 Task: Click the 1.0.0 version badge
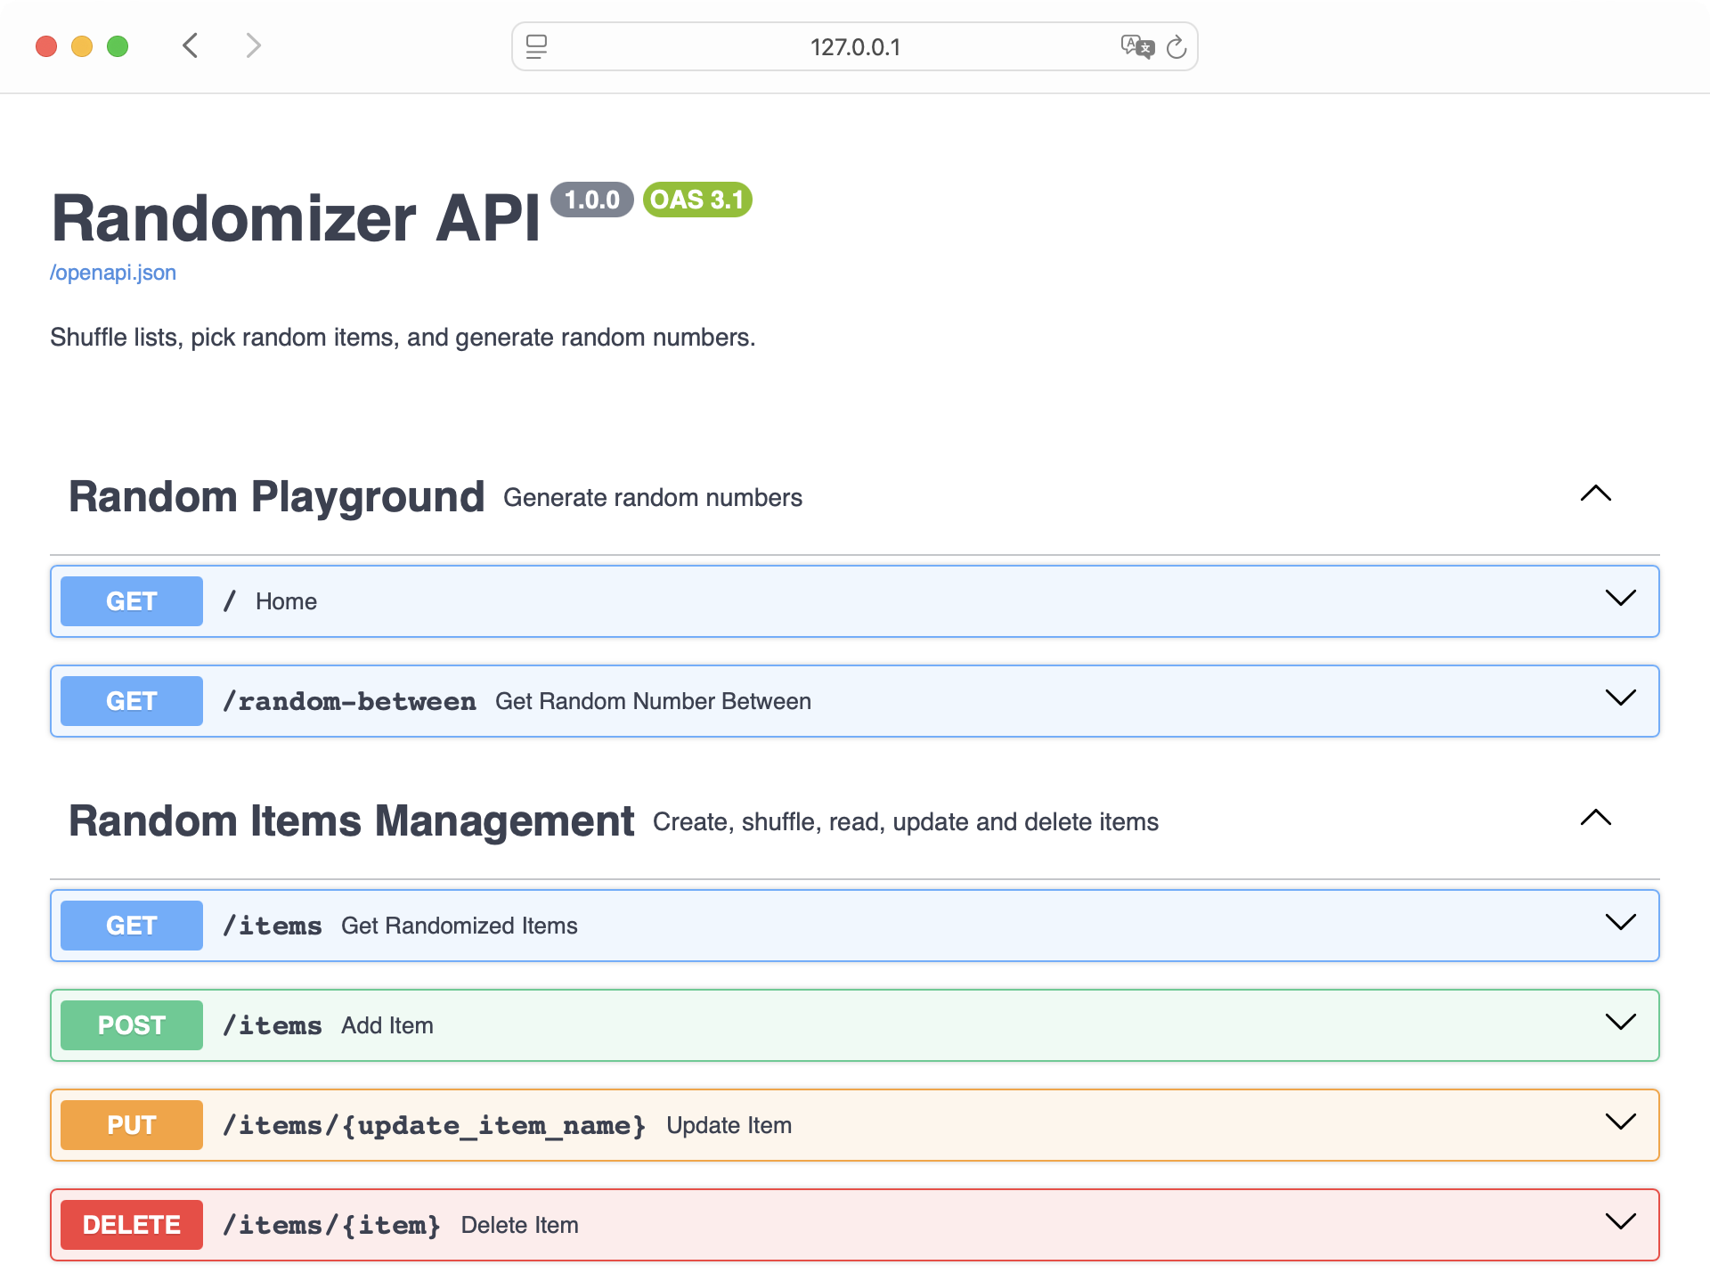point(592,200)
